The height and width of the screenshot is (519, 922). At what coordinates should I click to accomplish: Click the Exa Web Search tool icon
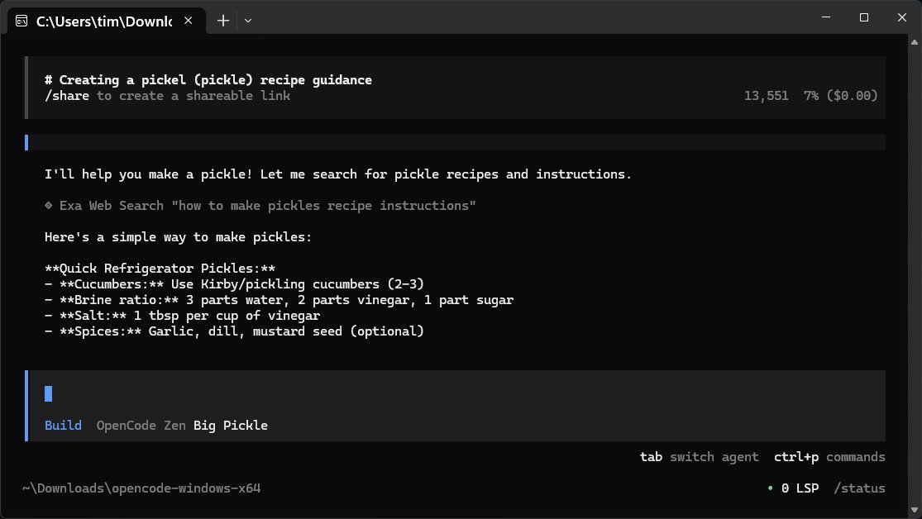(x=49, y=205)
